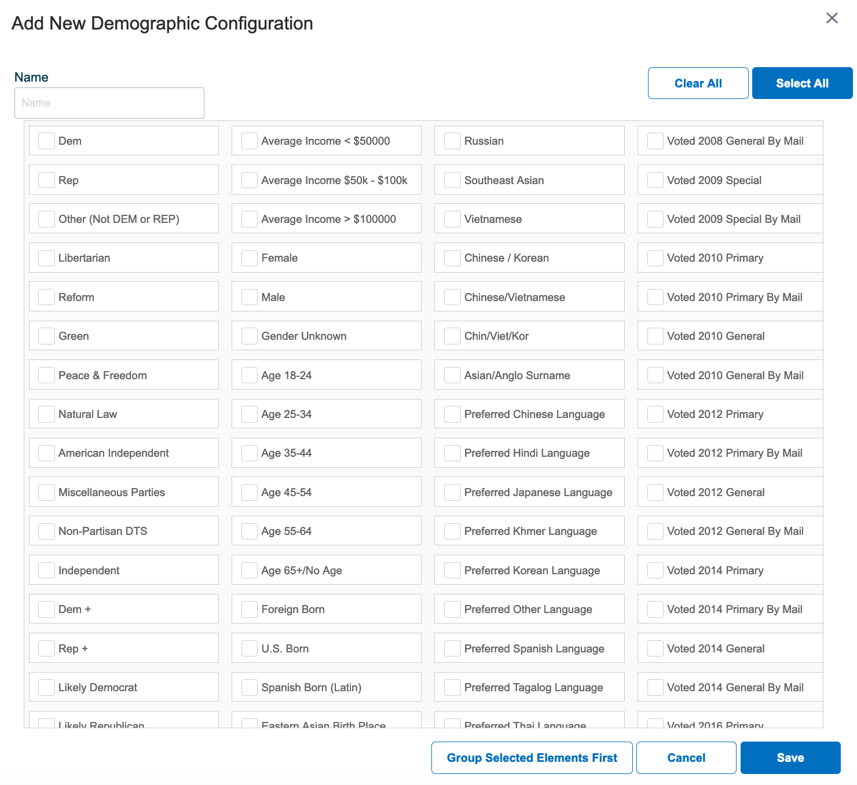Select the Age 25-34 checkbox
This screenshot has height=785, width=857.
tap(250, 414)
